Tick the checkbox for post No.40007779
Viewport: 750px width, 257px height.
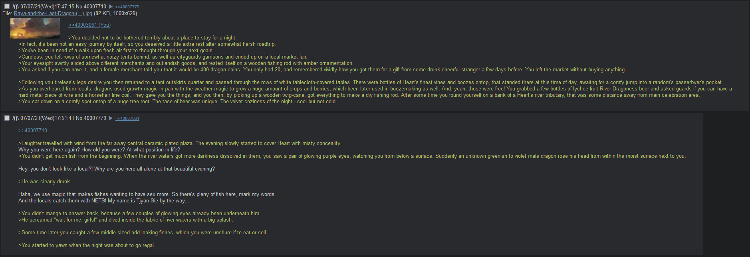7,118
